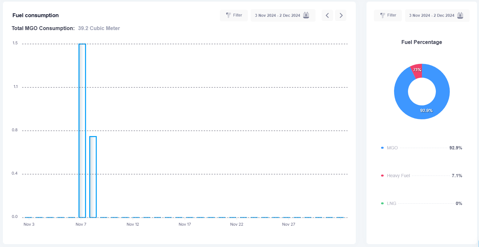The width and height of the screenshot is (479, 247).
Task: Click the Total MGO Consumption value text
Action: (99, 28)
